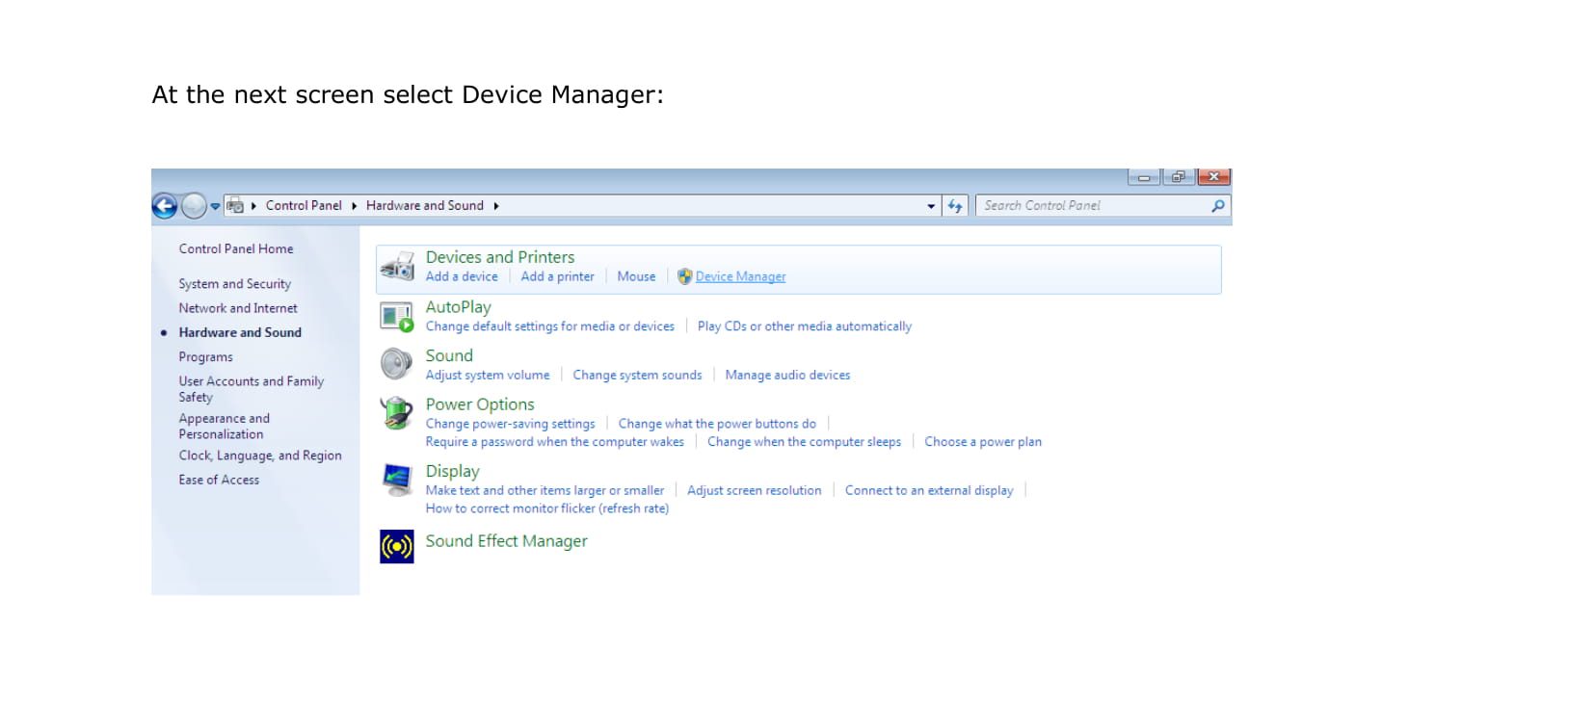Click Change system sounds
Image resolution: width=1594 pixels, height=703 pixels.
point(638,376)
